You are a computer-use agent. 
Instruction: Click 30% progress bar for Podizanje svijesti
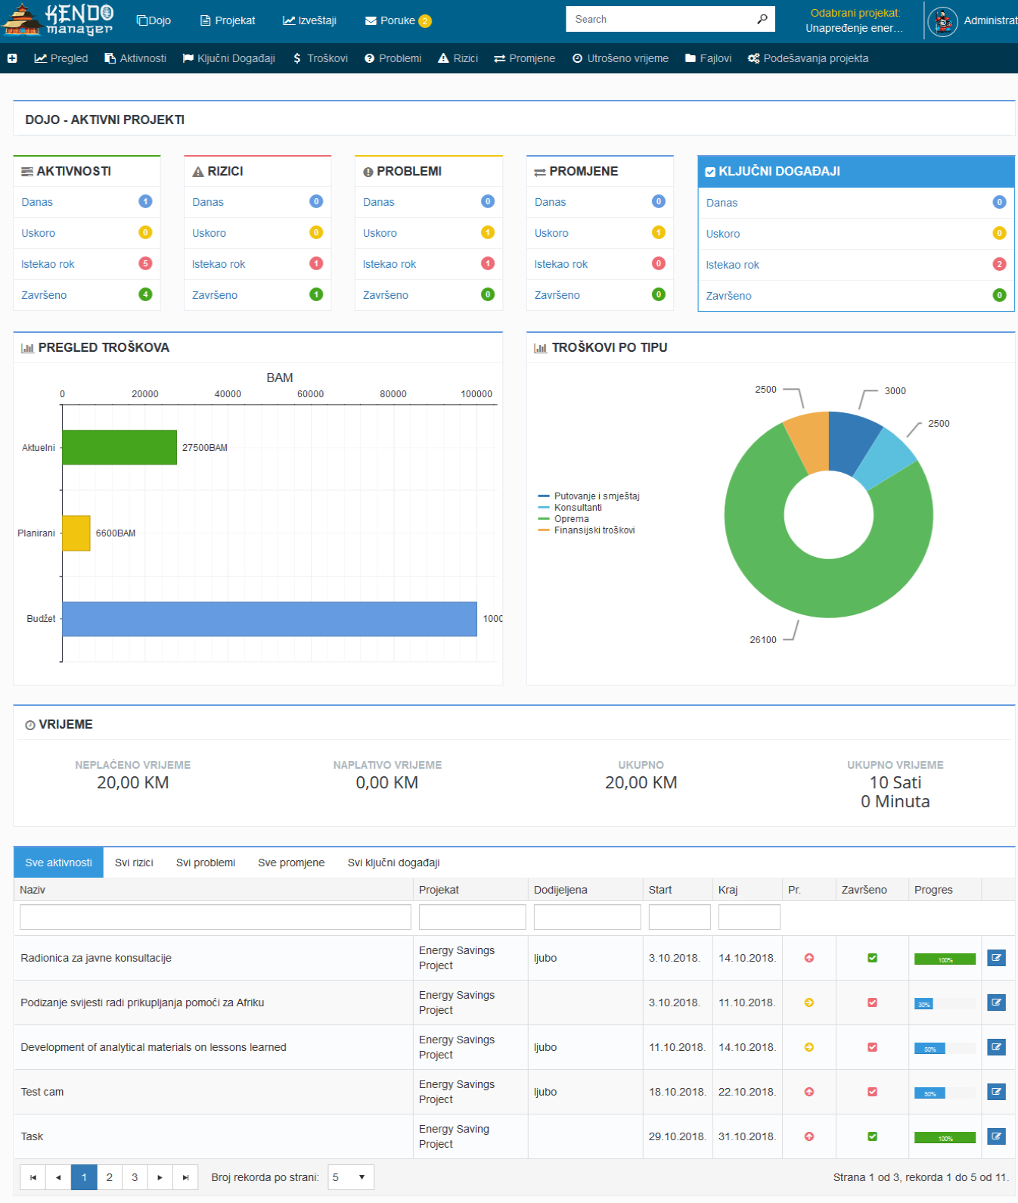tap(923, 1004)
